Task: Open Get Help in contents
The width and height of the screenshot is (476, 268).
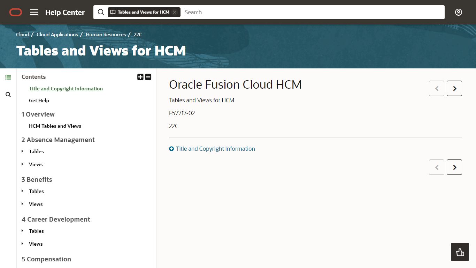Action: tap(39, 100)
